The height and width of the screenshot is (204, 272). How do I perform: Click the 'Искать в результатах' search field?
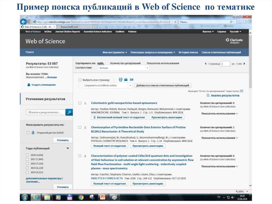[46, 112]
